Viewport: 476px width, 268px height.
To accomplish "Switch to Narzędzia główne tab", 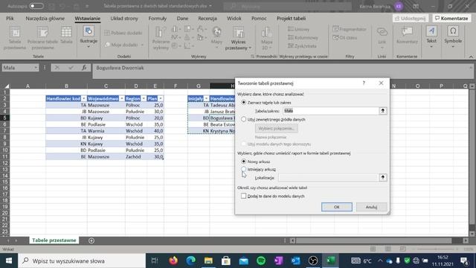I will pos(45,19).
